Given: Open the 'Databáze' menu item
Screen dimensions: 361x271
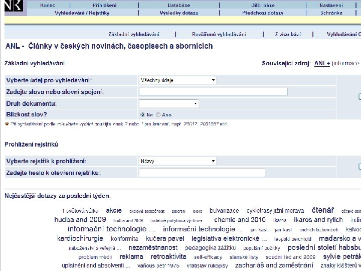Looking at the screenshot, I should pos(179,5).
